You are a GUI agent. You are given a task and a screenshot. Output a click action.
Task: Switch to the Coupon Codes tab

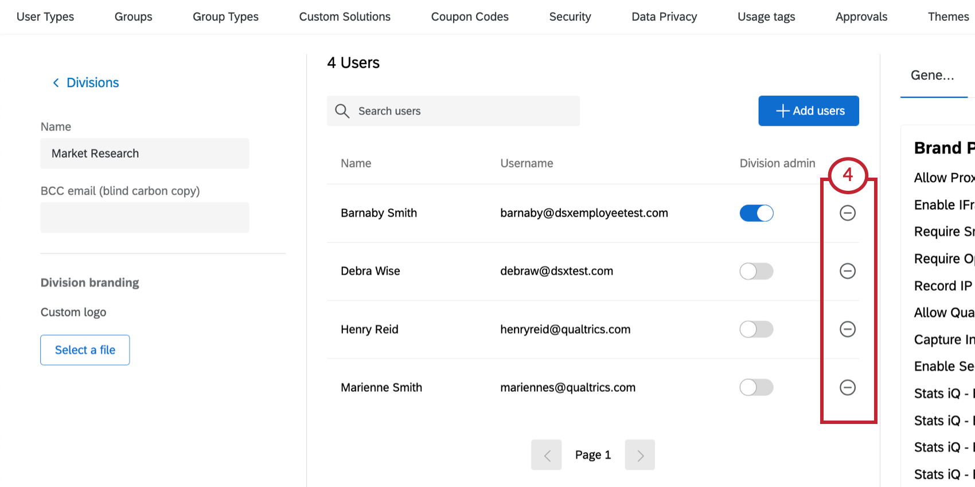click(470, 17)
